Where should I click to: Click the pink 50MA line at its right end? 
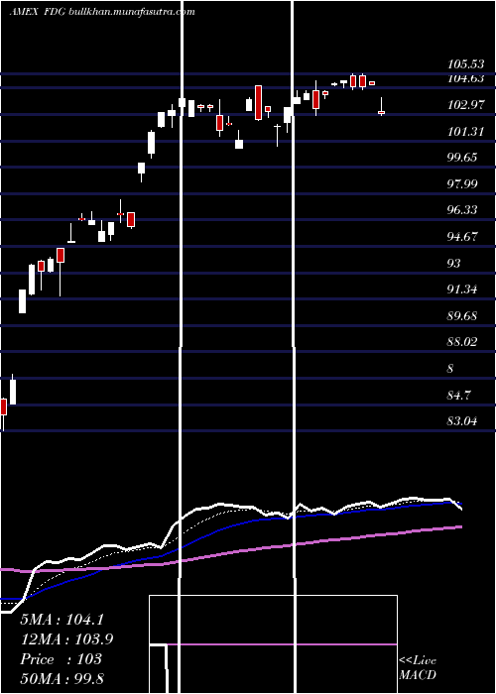(x=459, y=526)
